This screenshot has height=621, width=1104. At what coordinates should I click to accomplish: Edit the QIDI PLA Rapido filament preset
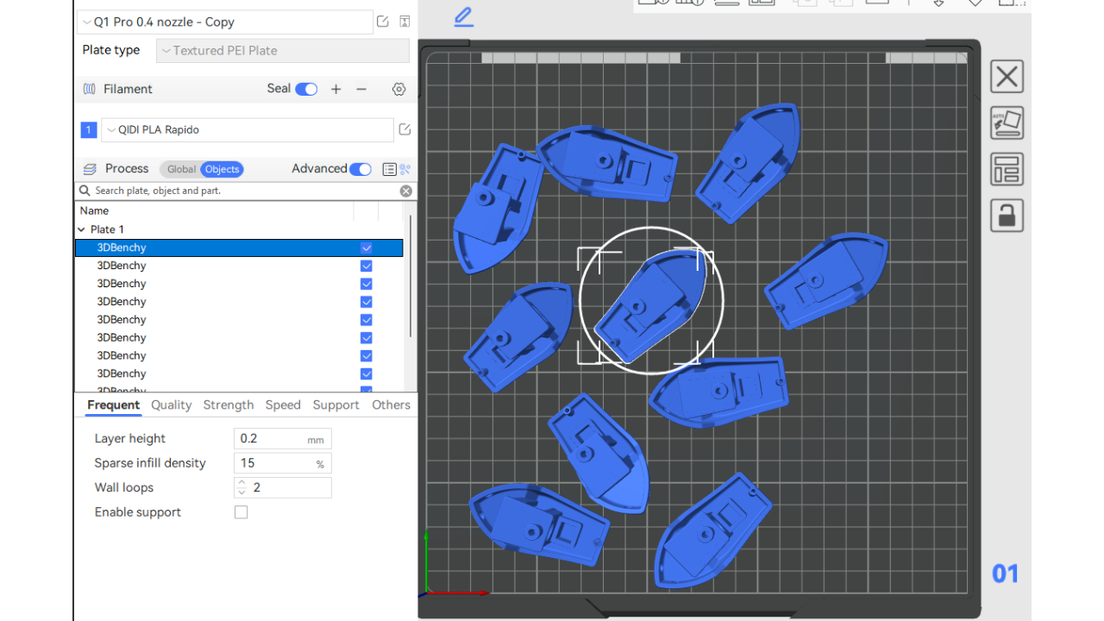(x=404, y=130)
